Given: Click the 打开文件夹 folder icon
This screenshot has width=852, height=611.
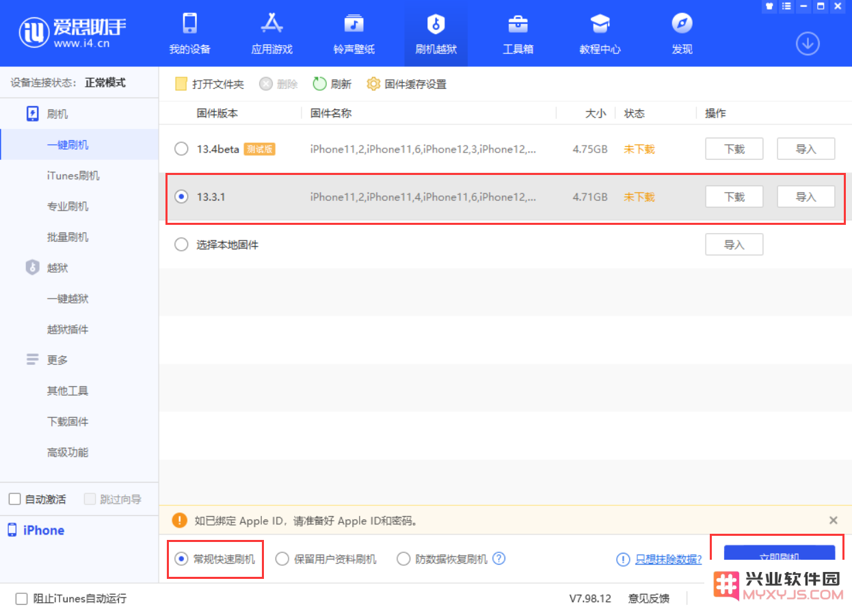Looking at the screenshot, I should [181, 84].
